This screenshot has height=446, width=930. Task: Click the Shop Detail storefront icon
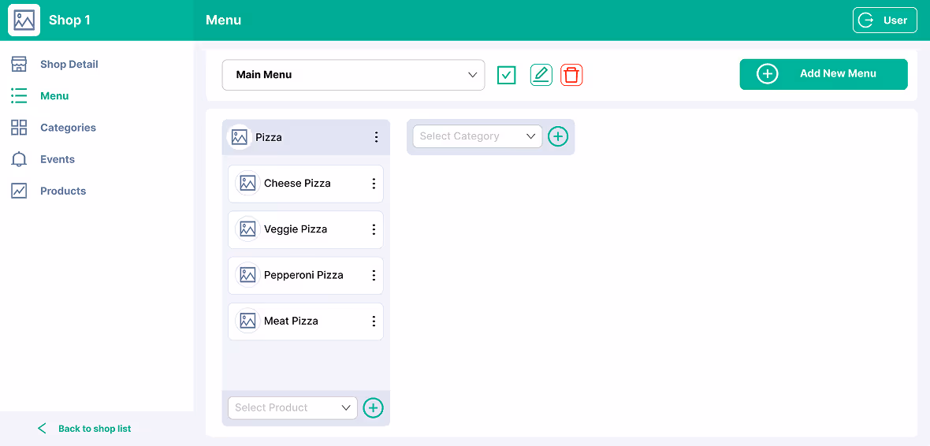(19, 64)
